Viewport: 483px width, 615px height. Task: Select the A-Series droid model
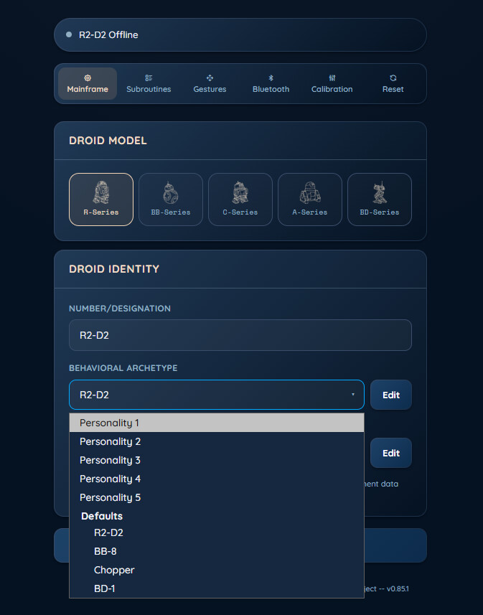pos(310,199)
